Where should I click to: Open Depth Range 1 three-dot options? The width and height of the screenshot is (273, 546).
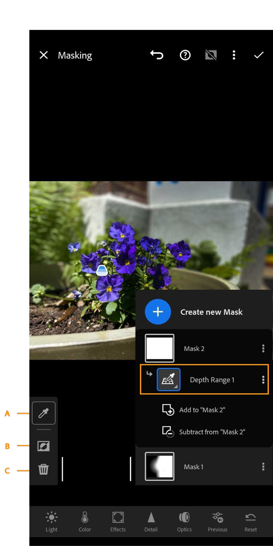(263, 380)
